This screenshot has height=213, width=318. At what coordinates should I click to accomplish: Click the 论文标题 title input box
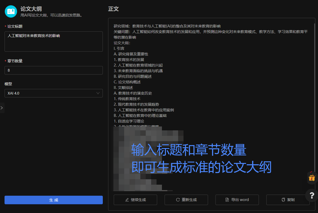point(53,42)
